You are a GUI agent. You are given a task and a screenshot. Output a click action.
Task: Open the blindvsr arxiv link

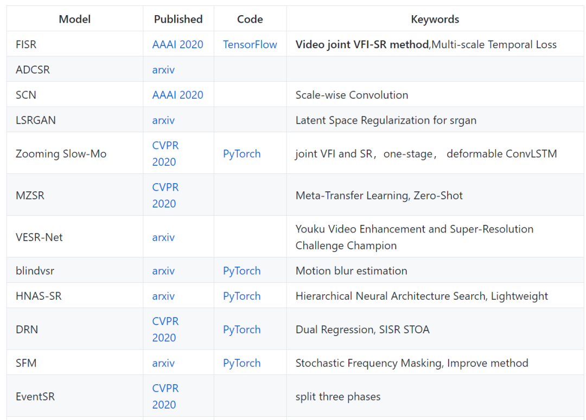pos(163,271)
